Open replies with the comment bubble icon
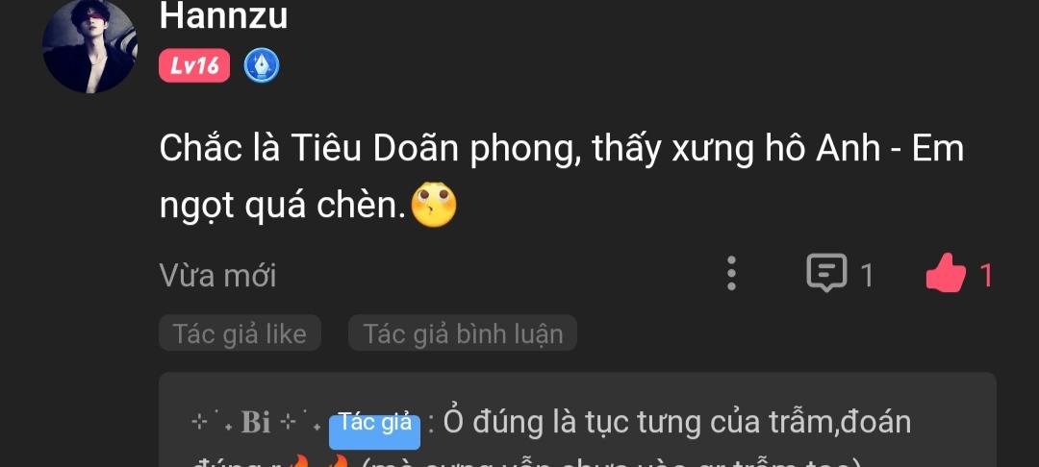The image size is (1039, 467). [826, 273]
